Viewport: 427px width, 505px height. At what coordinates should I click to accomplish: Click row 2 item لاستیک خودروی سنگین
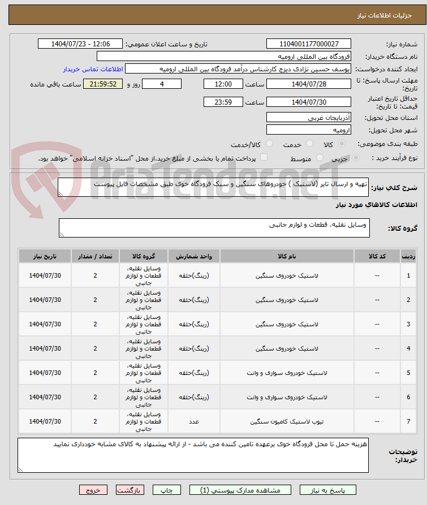click(287, 300)
